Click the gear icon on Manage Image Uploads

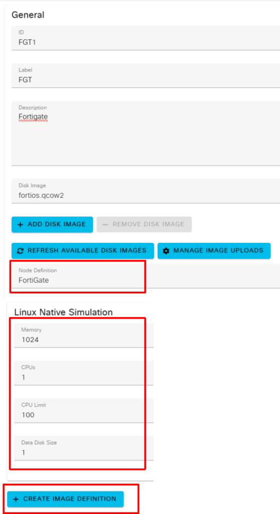166,251
